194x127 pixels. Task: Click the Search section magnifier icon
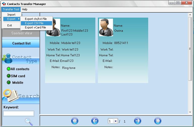pos(10,96)
